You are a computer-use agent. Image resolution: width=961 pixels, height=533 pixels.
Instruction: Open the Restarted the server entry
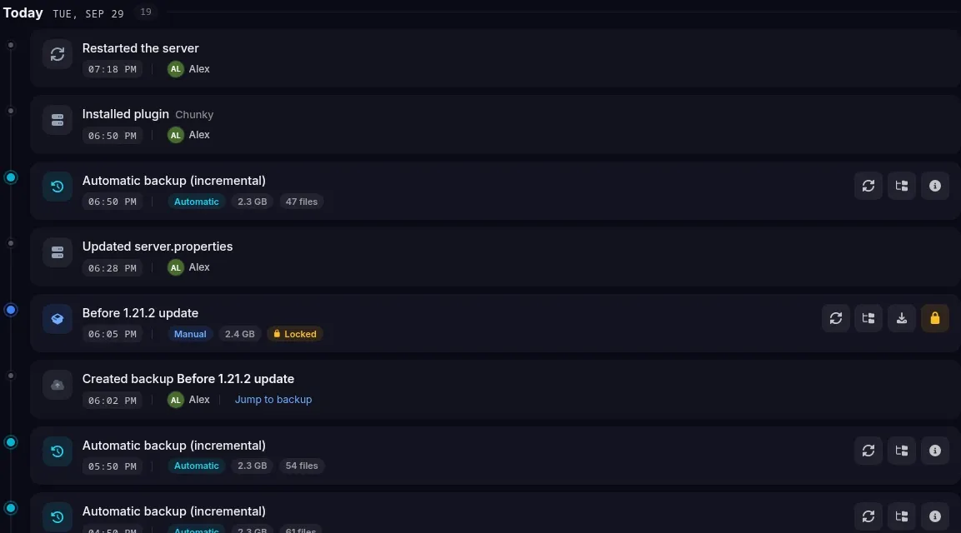click(x=495, y=58)
